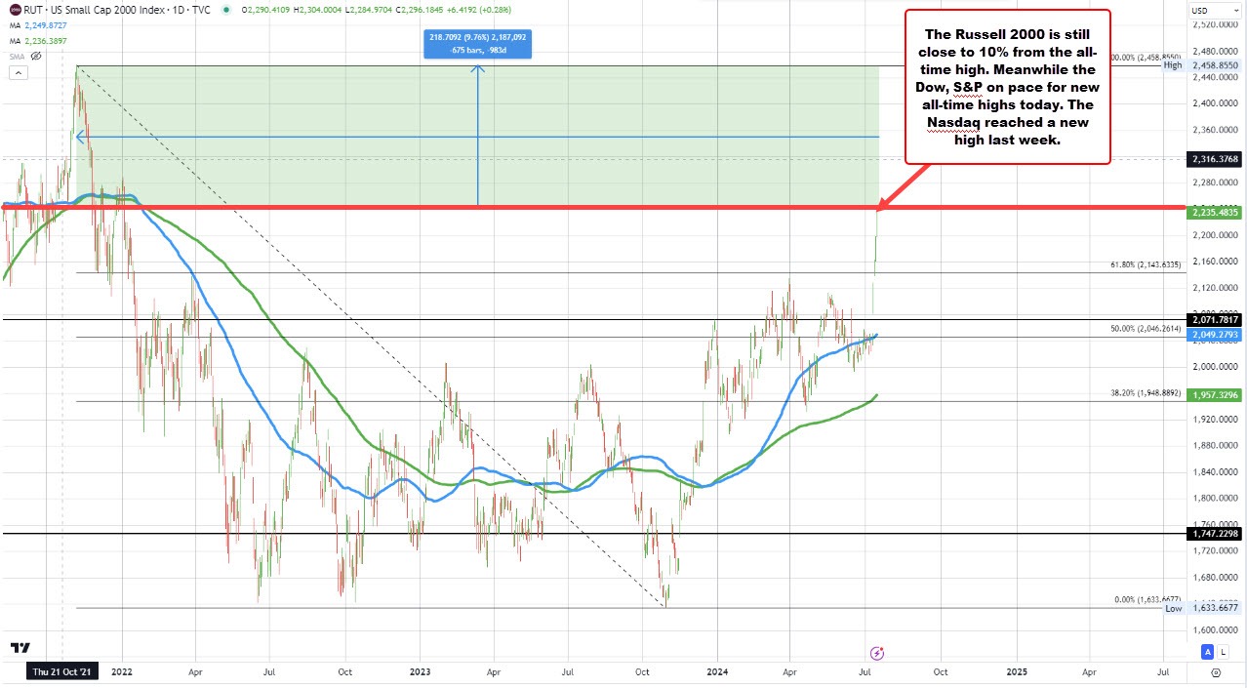Click the Thu 21 Oct '21 date label

pos(61,671)
